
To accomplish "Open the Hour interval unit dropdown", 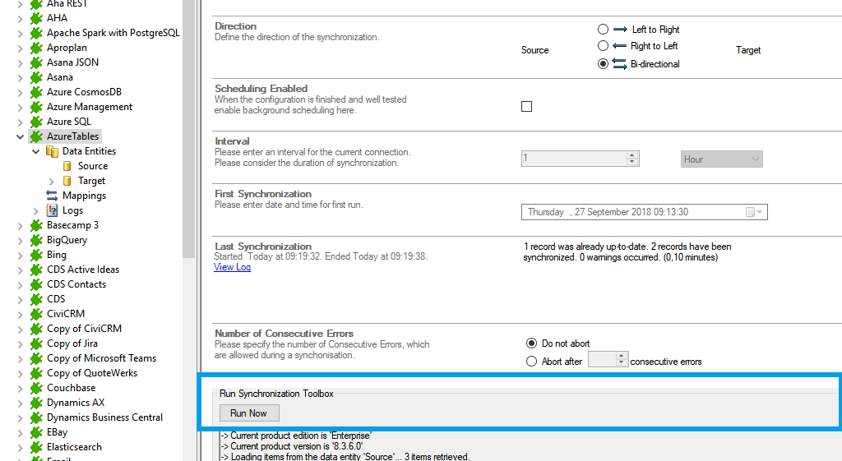I will (x=721, y=159).
